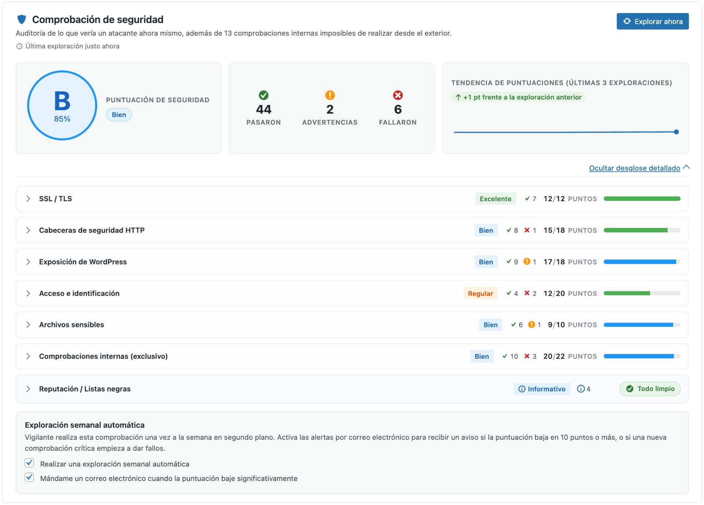The image size is (704, 505).
Task: Click the red X icon in Acceso e identificación row
Action: tap(527, 293)
